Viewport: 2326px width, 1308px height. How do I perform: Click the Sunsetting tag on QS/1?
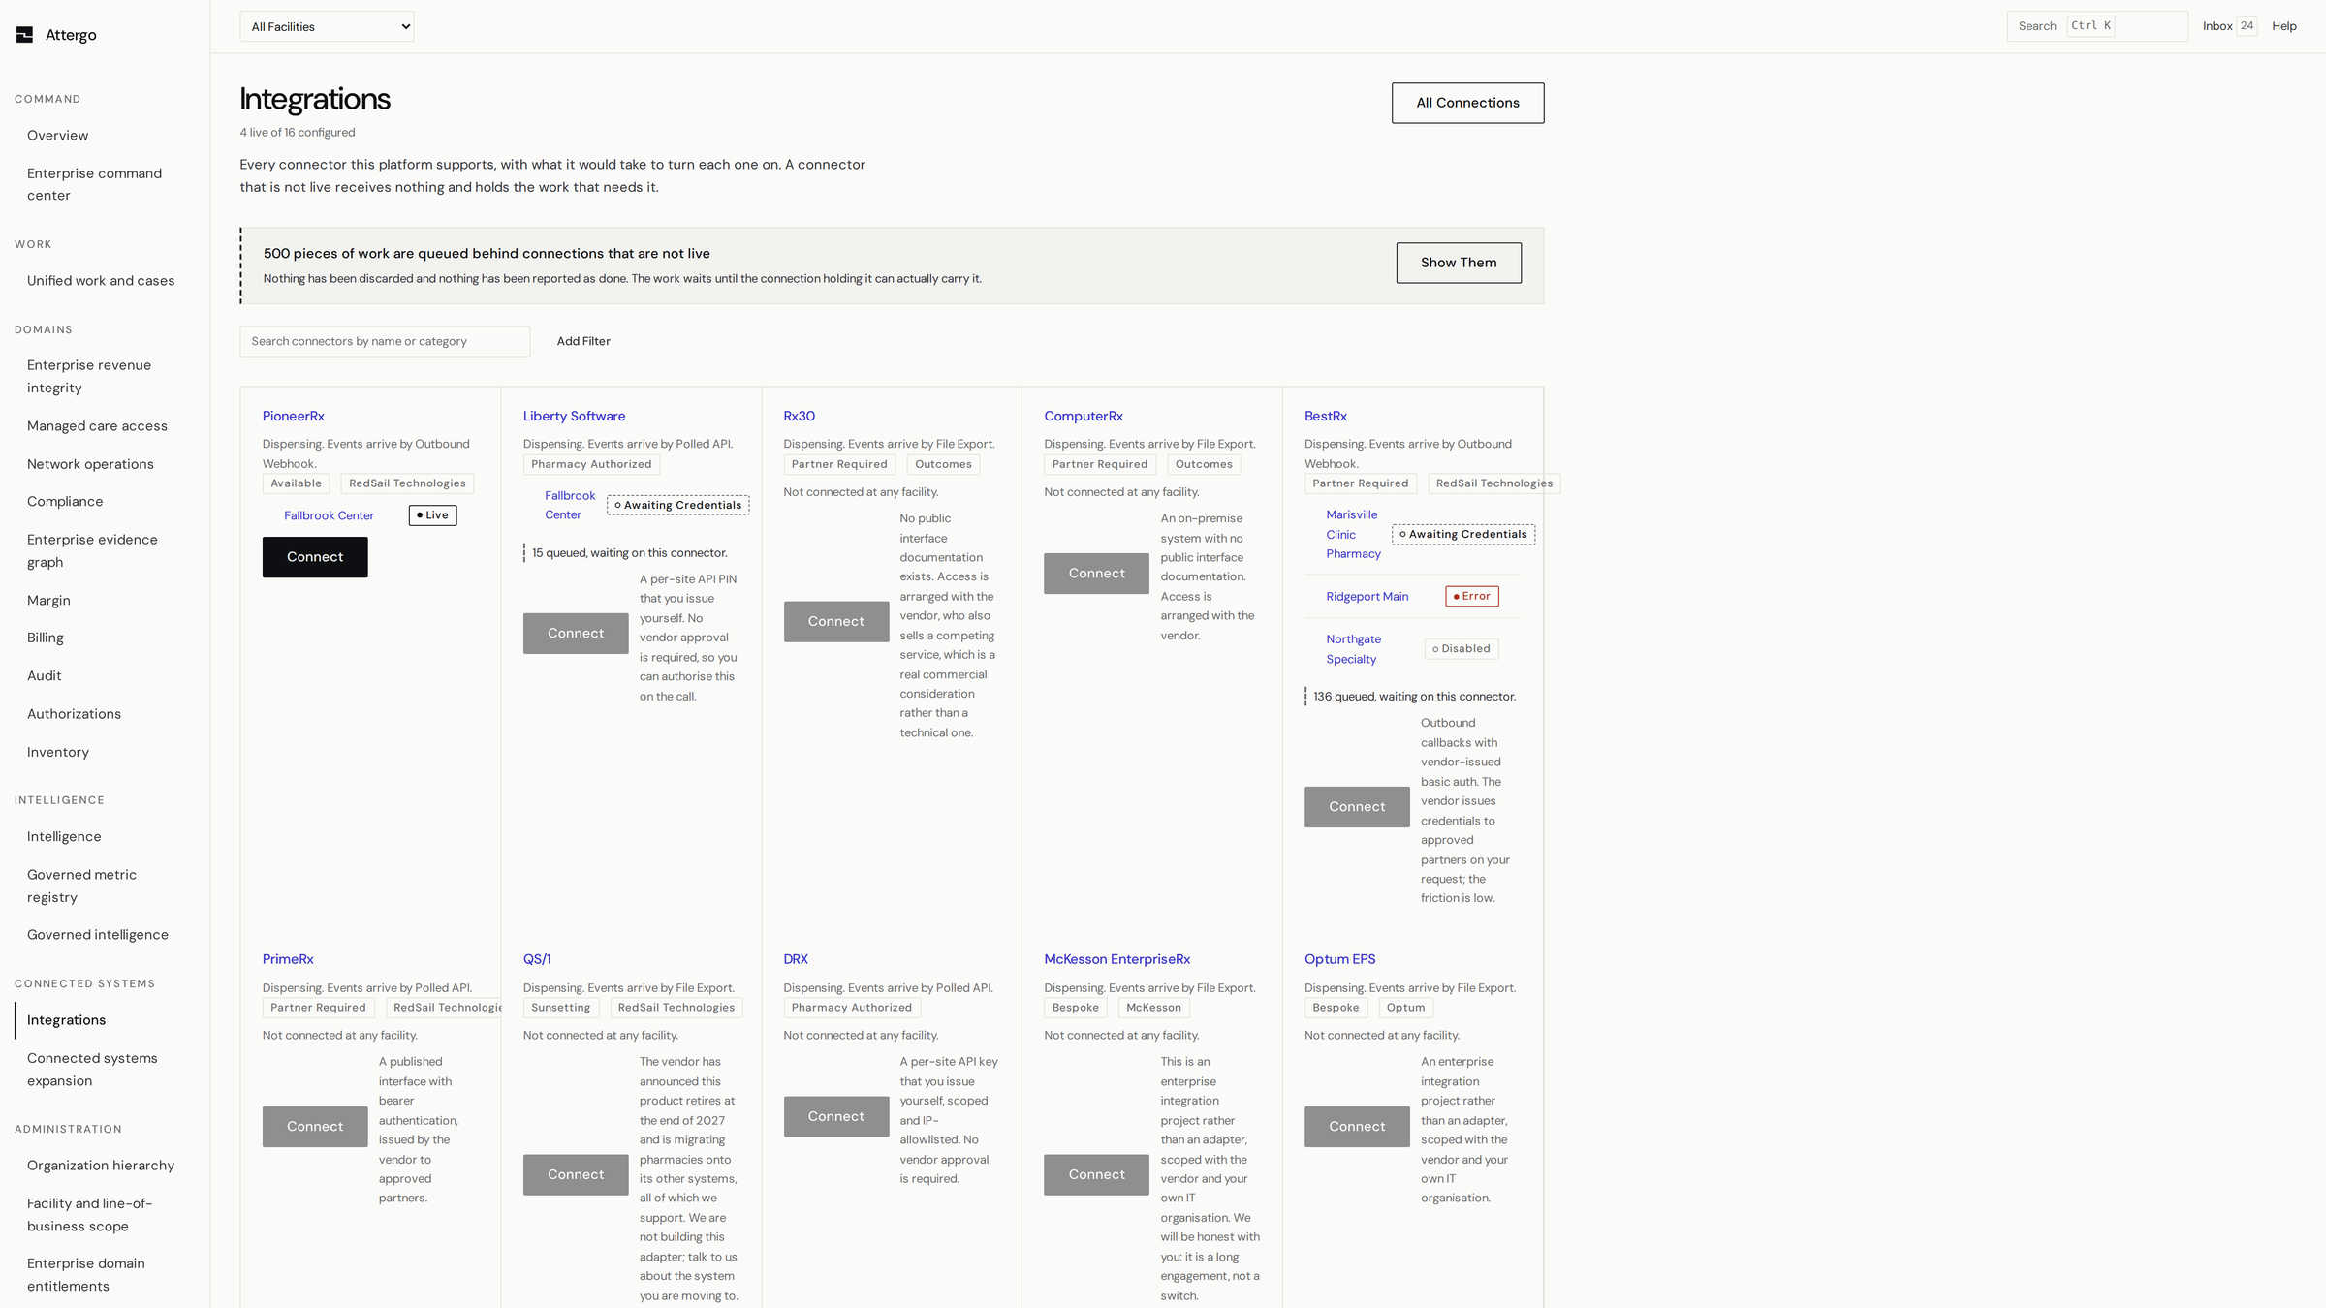coord(560,1008)
